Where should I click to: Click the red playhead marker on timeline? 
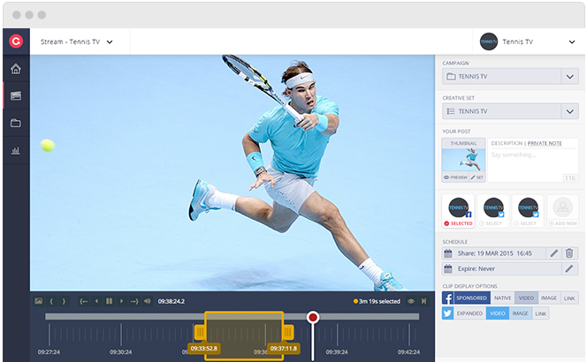click(x=313, y=318)
